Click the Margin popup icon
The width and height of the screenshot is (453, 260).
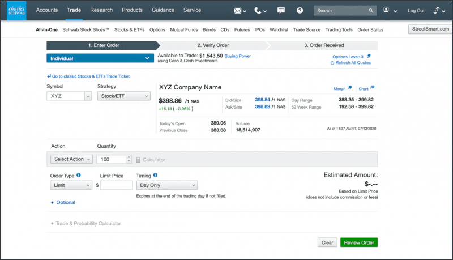tap(349, 88)
